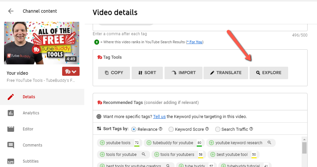
Task: Click the recommended tags scrollbar
Action: (x=304, y=148)
